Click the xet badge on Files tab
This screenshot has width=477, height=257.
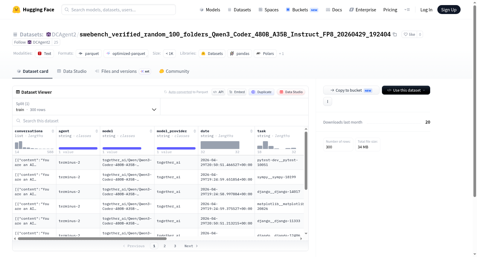tap(145, 71)
